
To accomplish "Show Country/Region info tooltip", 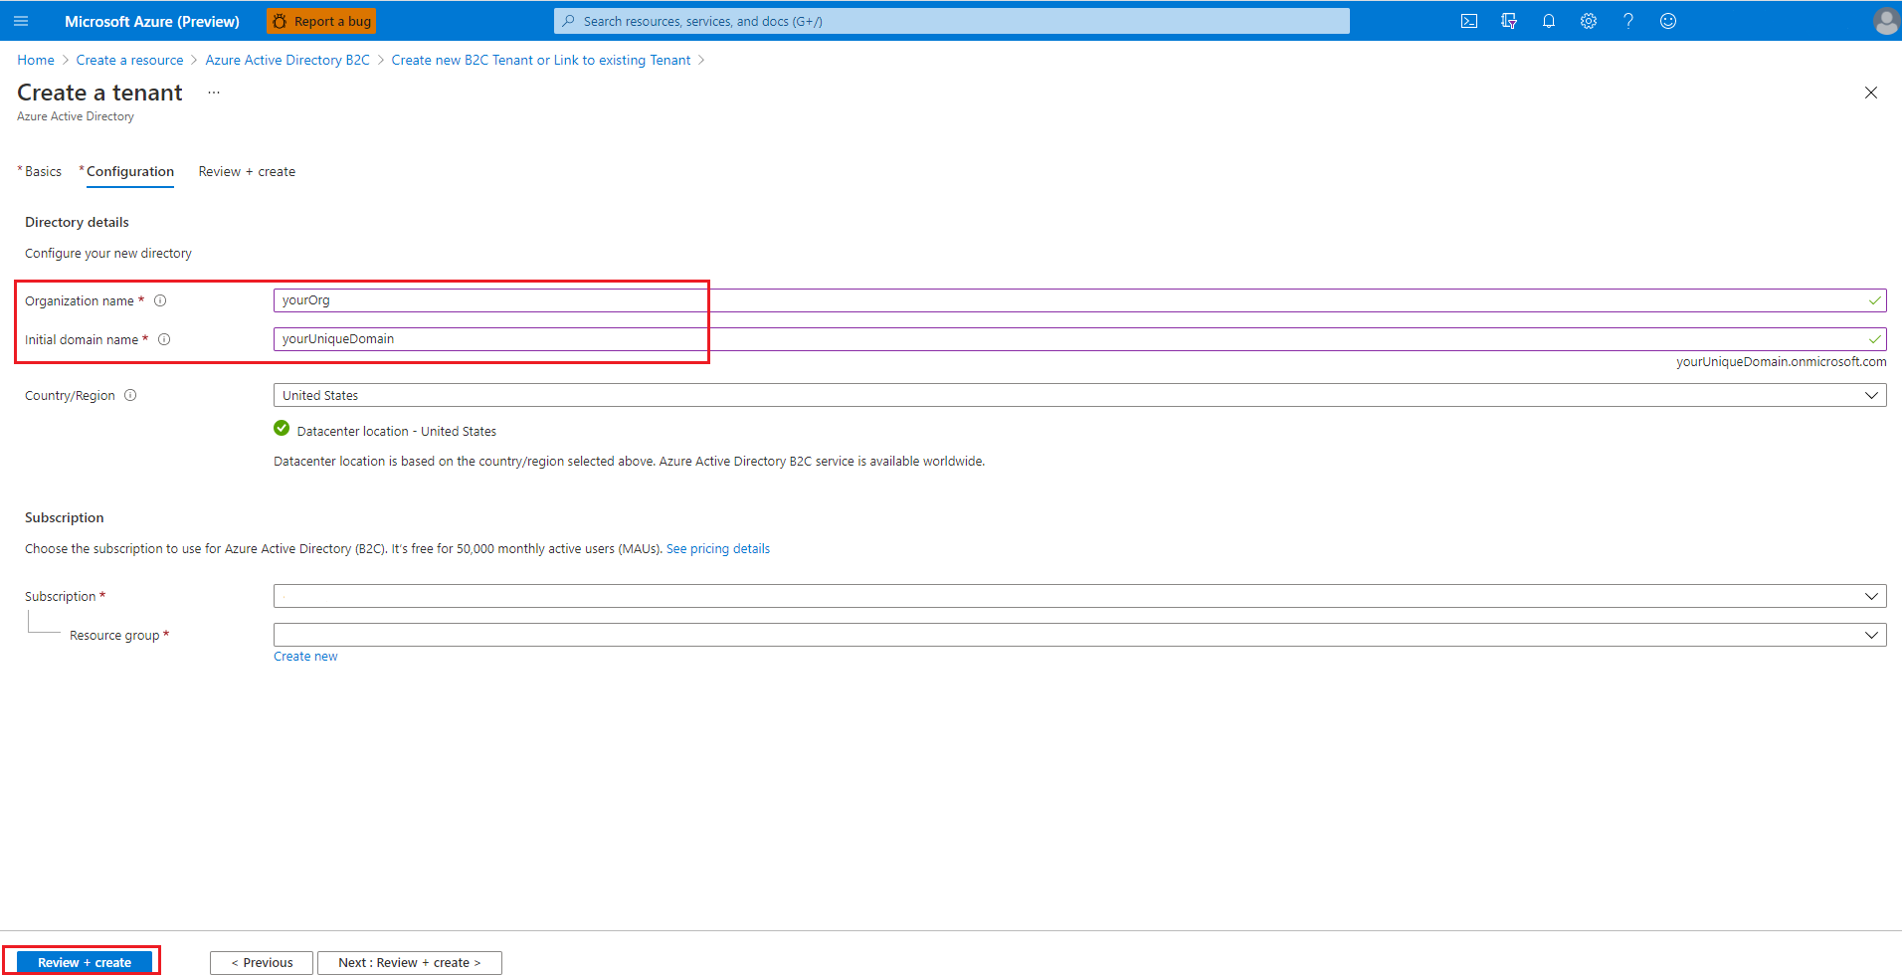I will click(x=130, y=395).
